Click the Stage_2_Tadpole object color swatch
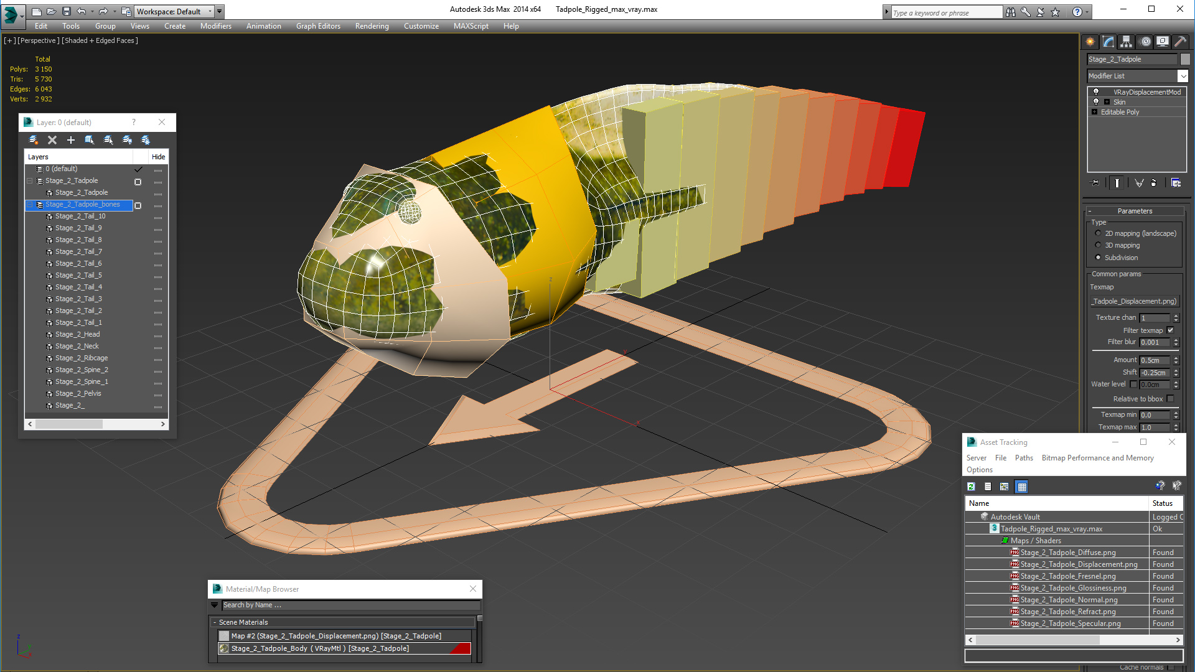The height and width of the screenshot is (672, 1195). [x=1185, y=59]
